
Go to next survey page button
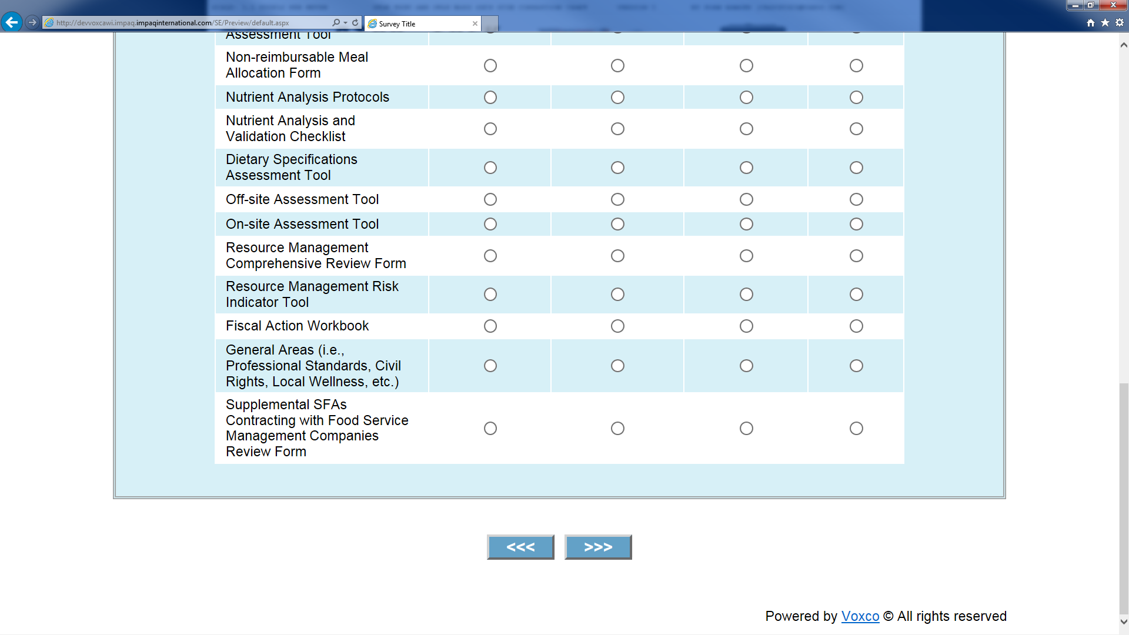(598, 547)
